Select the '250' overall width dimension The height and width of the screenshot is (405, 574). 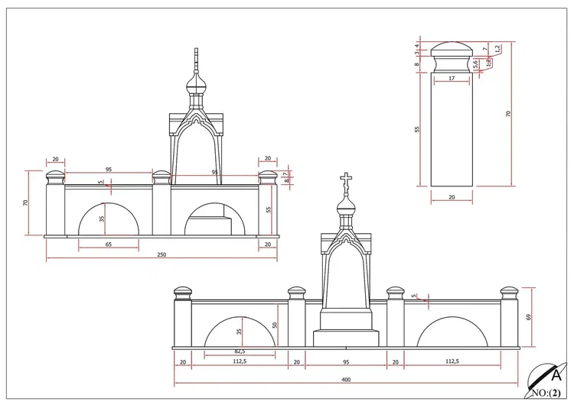pyautogui.click(x=161, y=255)
